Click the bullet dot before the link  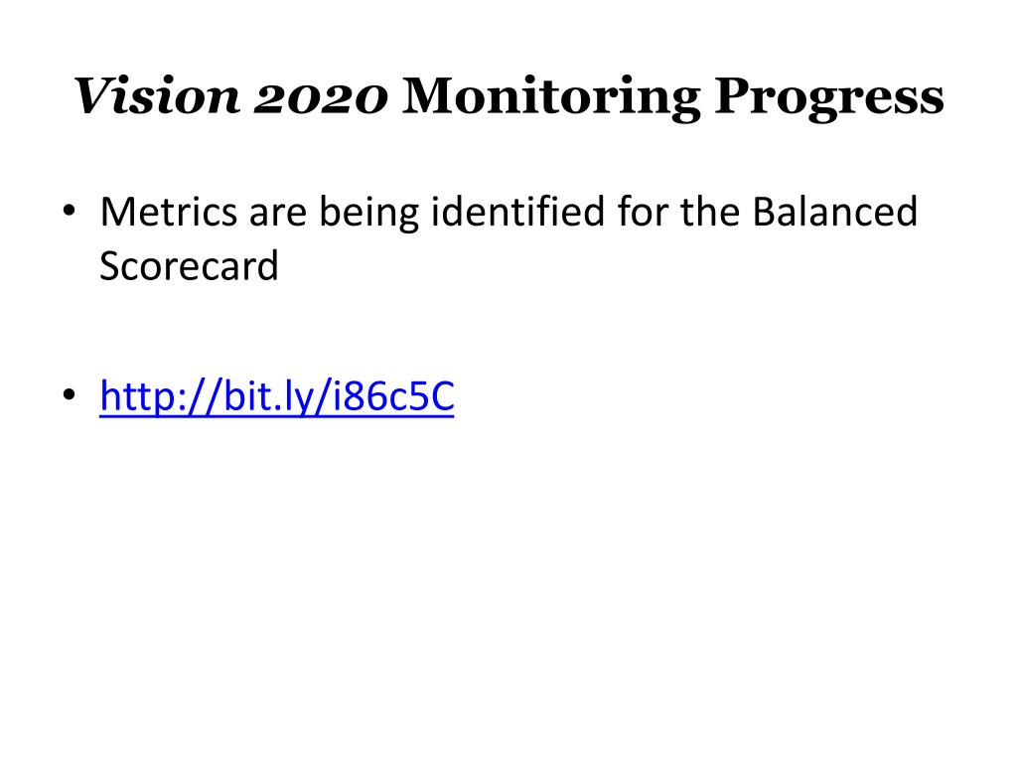pyautogui.click(x=69, y=394)
